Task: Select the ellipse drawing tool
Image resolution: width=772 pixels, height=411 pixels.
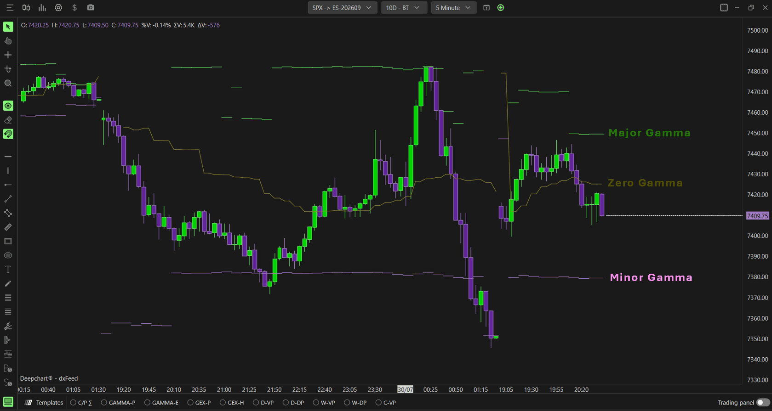Action: (x=8, y=255)
